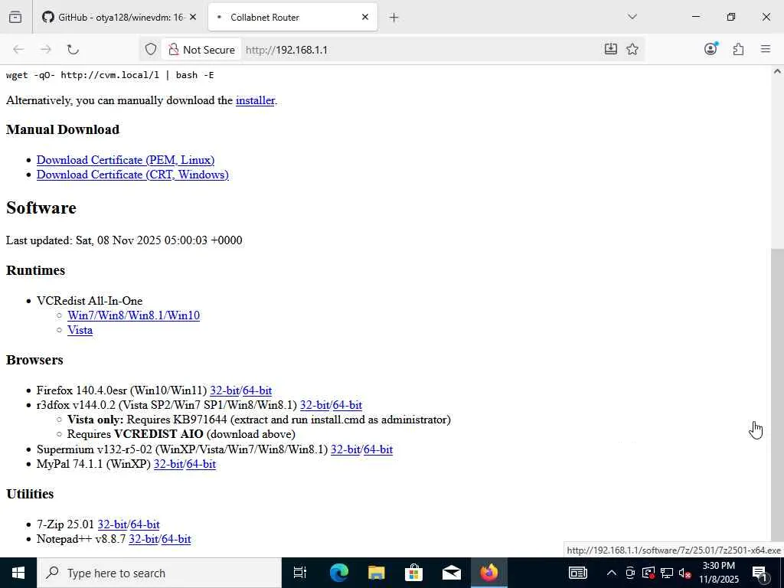Follow the installer link
Viewport: 784px width, 588px height.
(255, 100)
